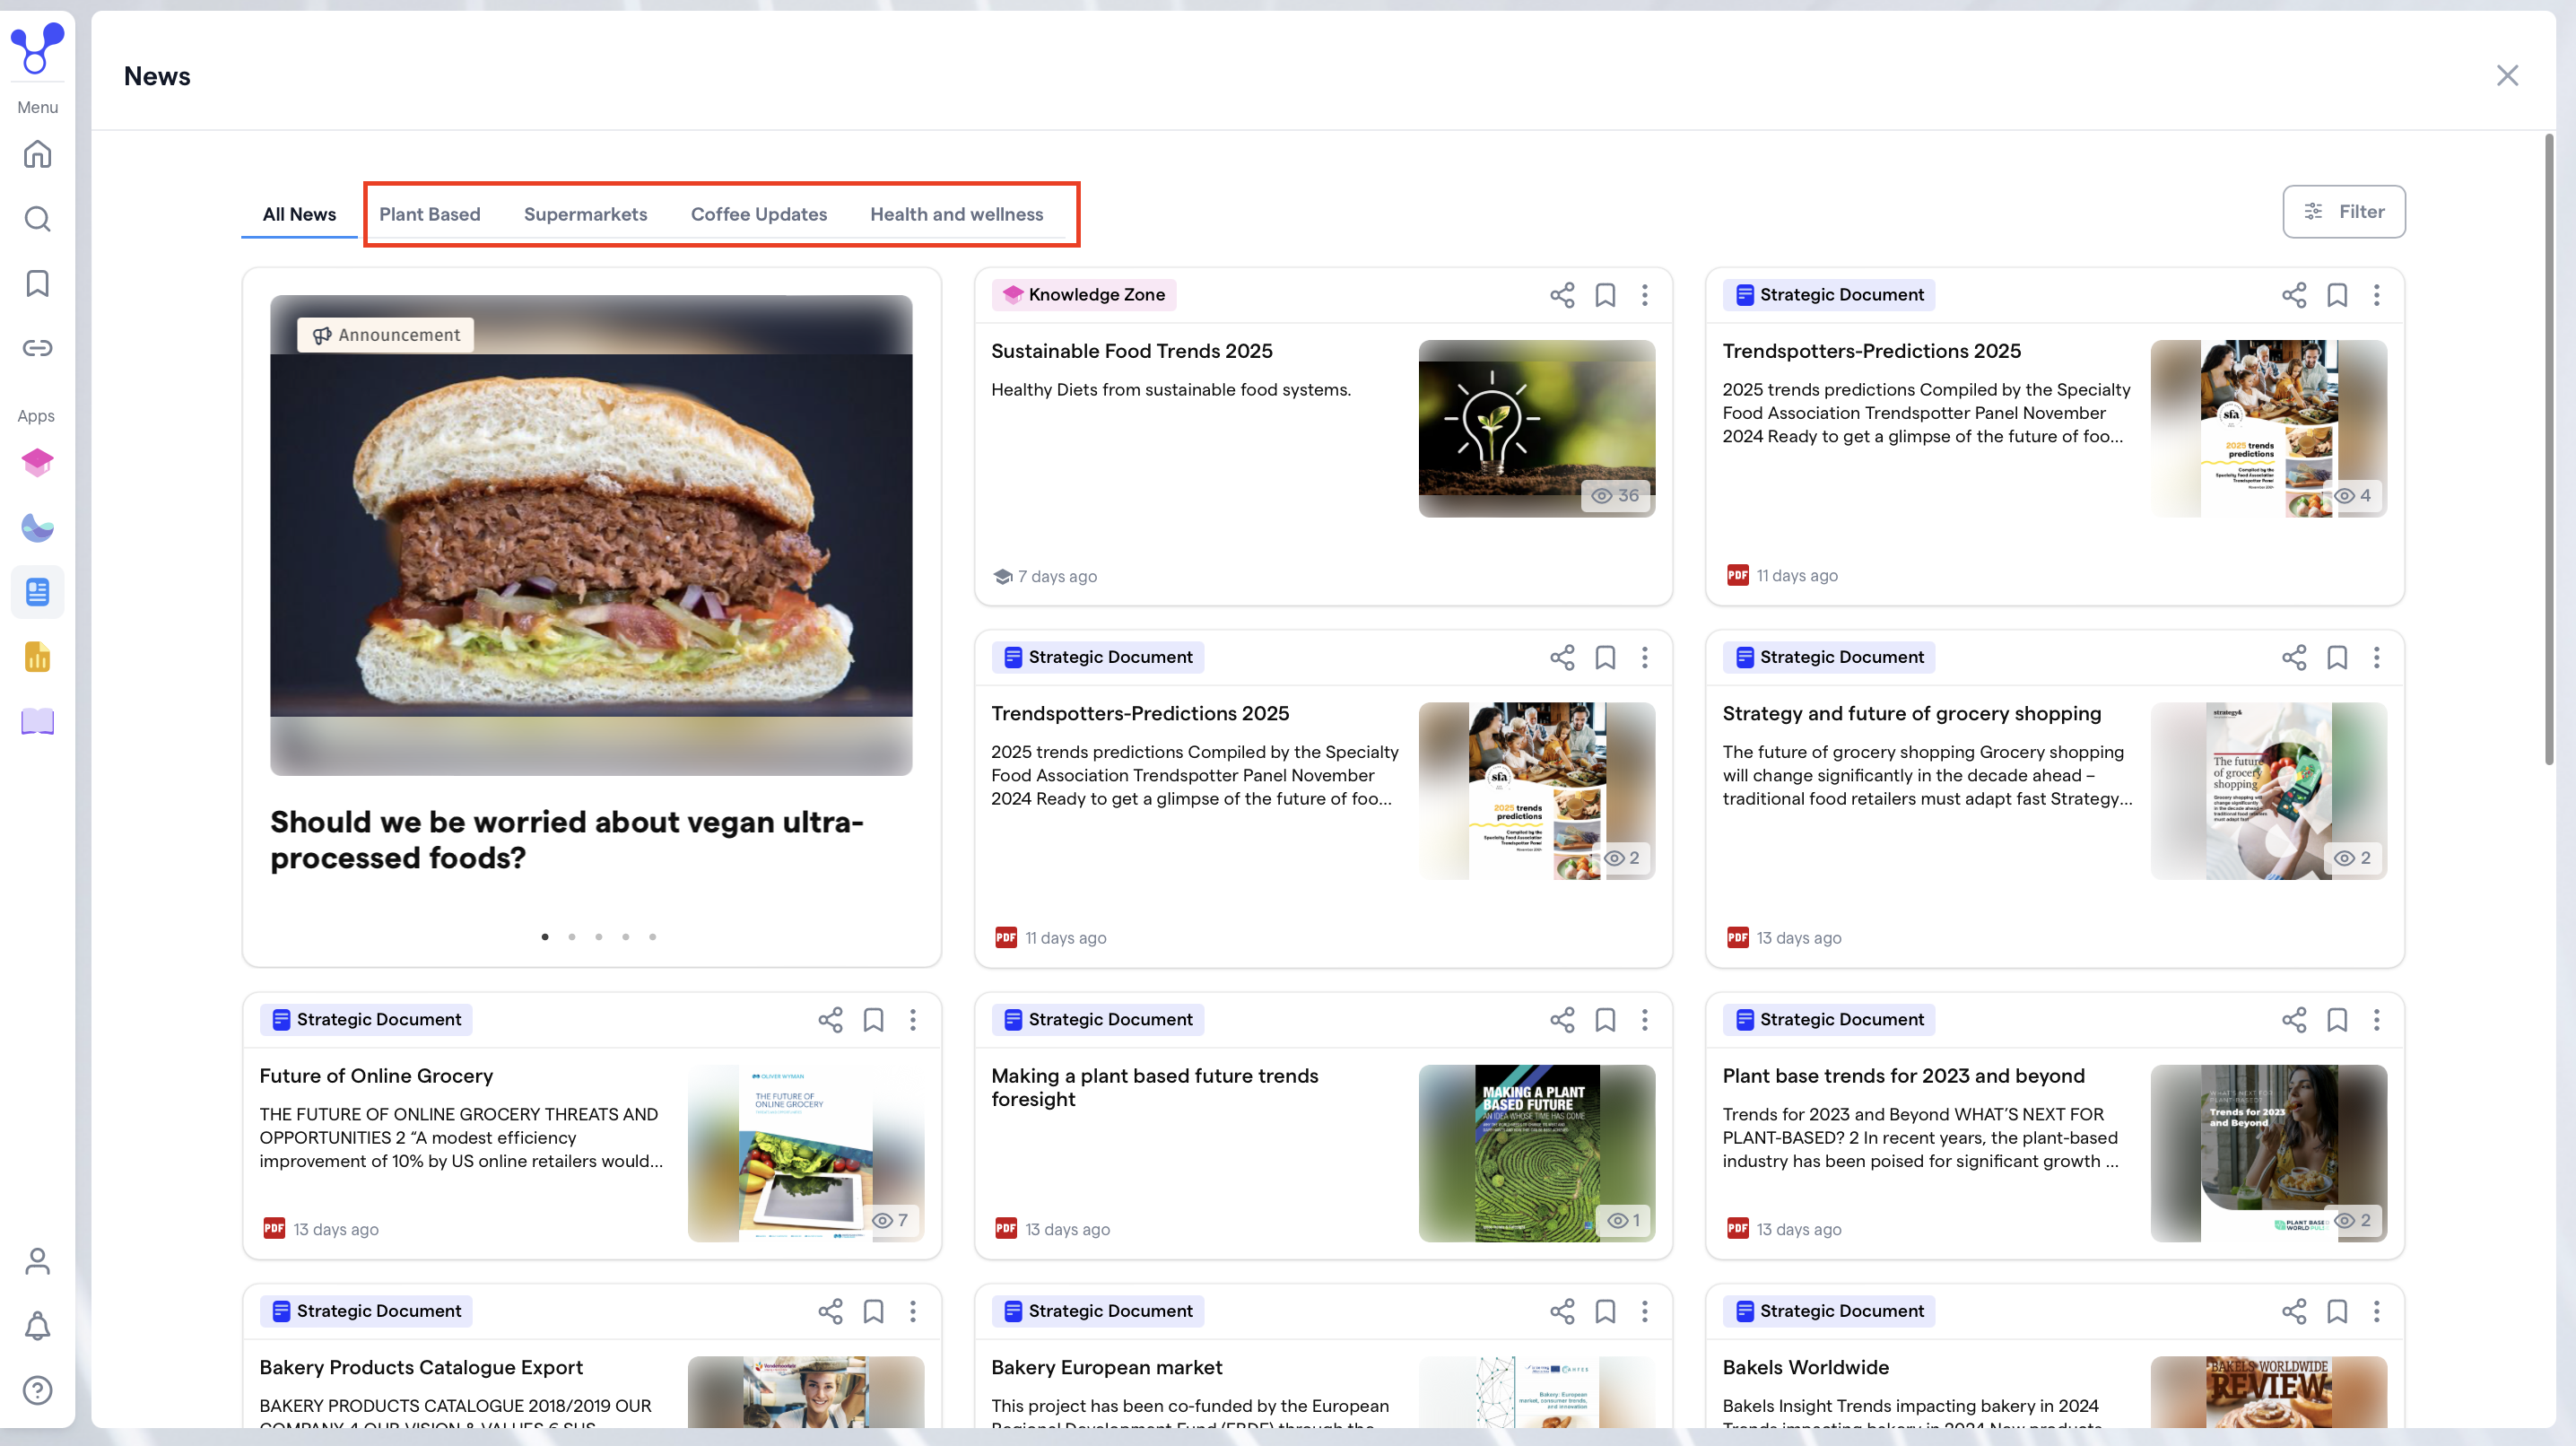
Task: Open more options for Bakery European market
Action: coord(1645,1311)
